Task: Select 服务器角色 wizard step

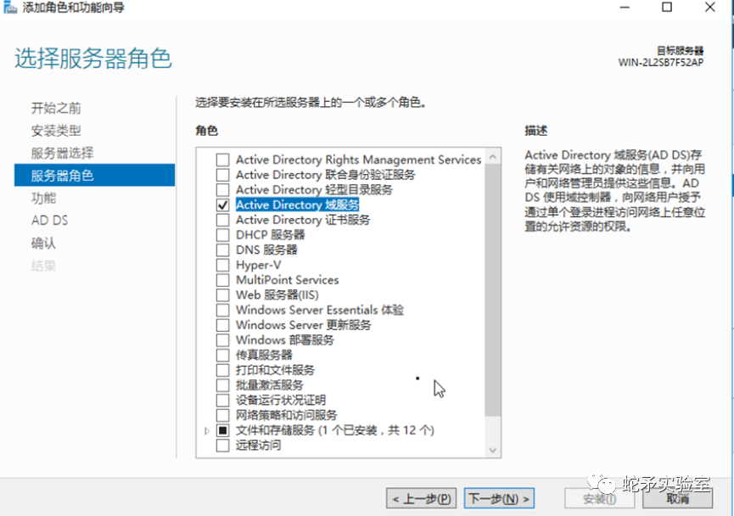Action: click(x=94, y=175)
